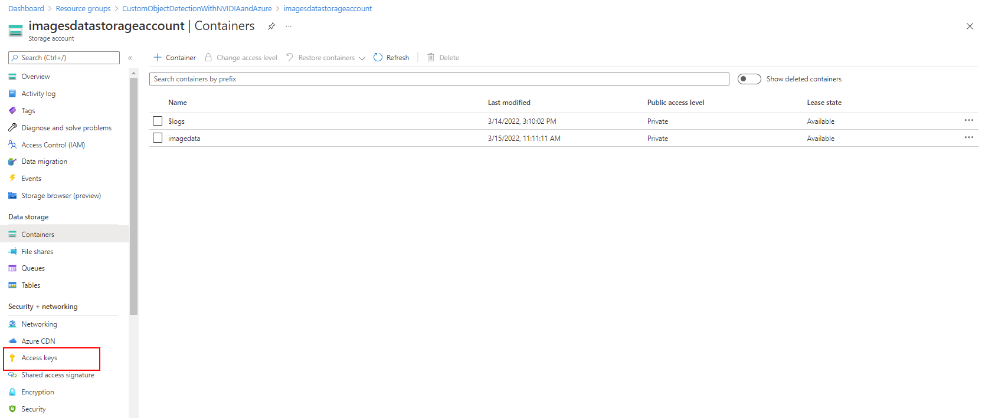Click the Data migration icon
This screenshot has height=418, width=982.
[x=12, y=162]
